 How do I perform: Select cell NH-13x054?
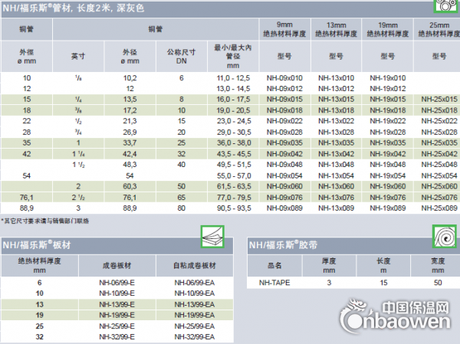click(x=336, y=175)
